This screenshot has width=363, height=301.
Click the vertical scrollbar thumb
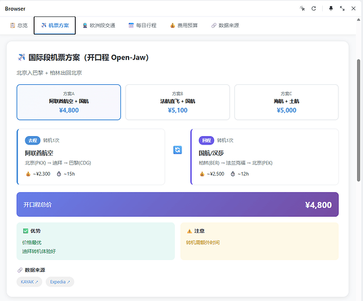358,120
